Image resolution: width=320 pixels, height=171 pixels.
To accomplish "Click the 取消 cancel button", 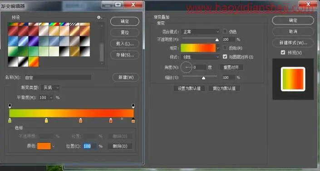I will click(x=293, y=31).
